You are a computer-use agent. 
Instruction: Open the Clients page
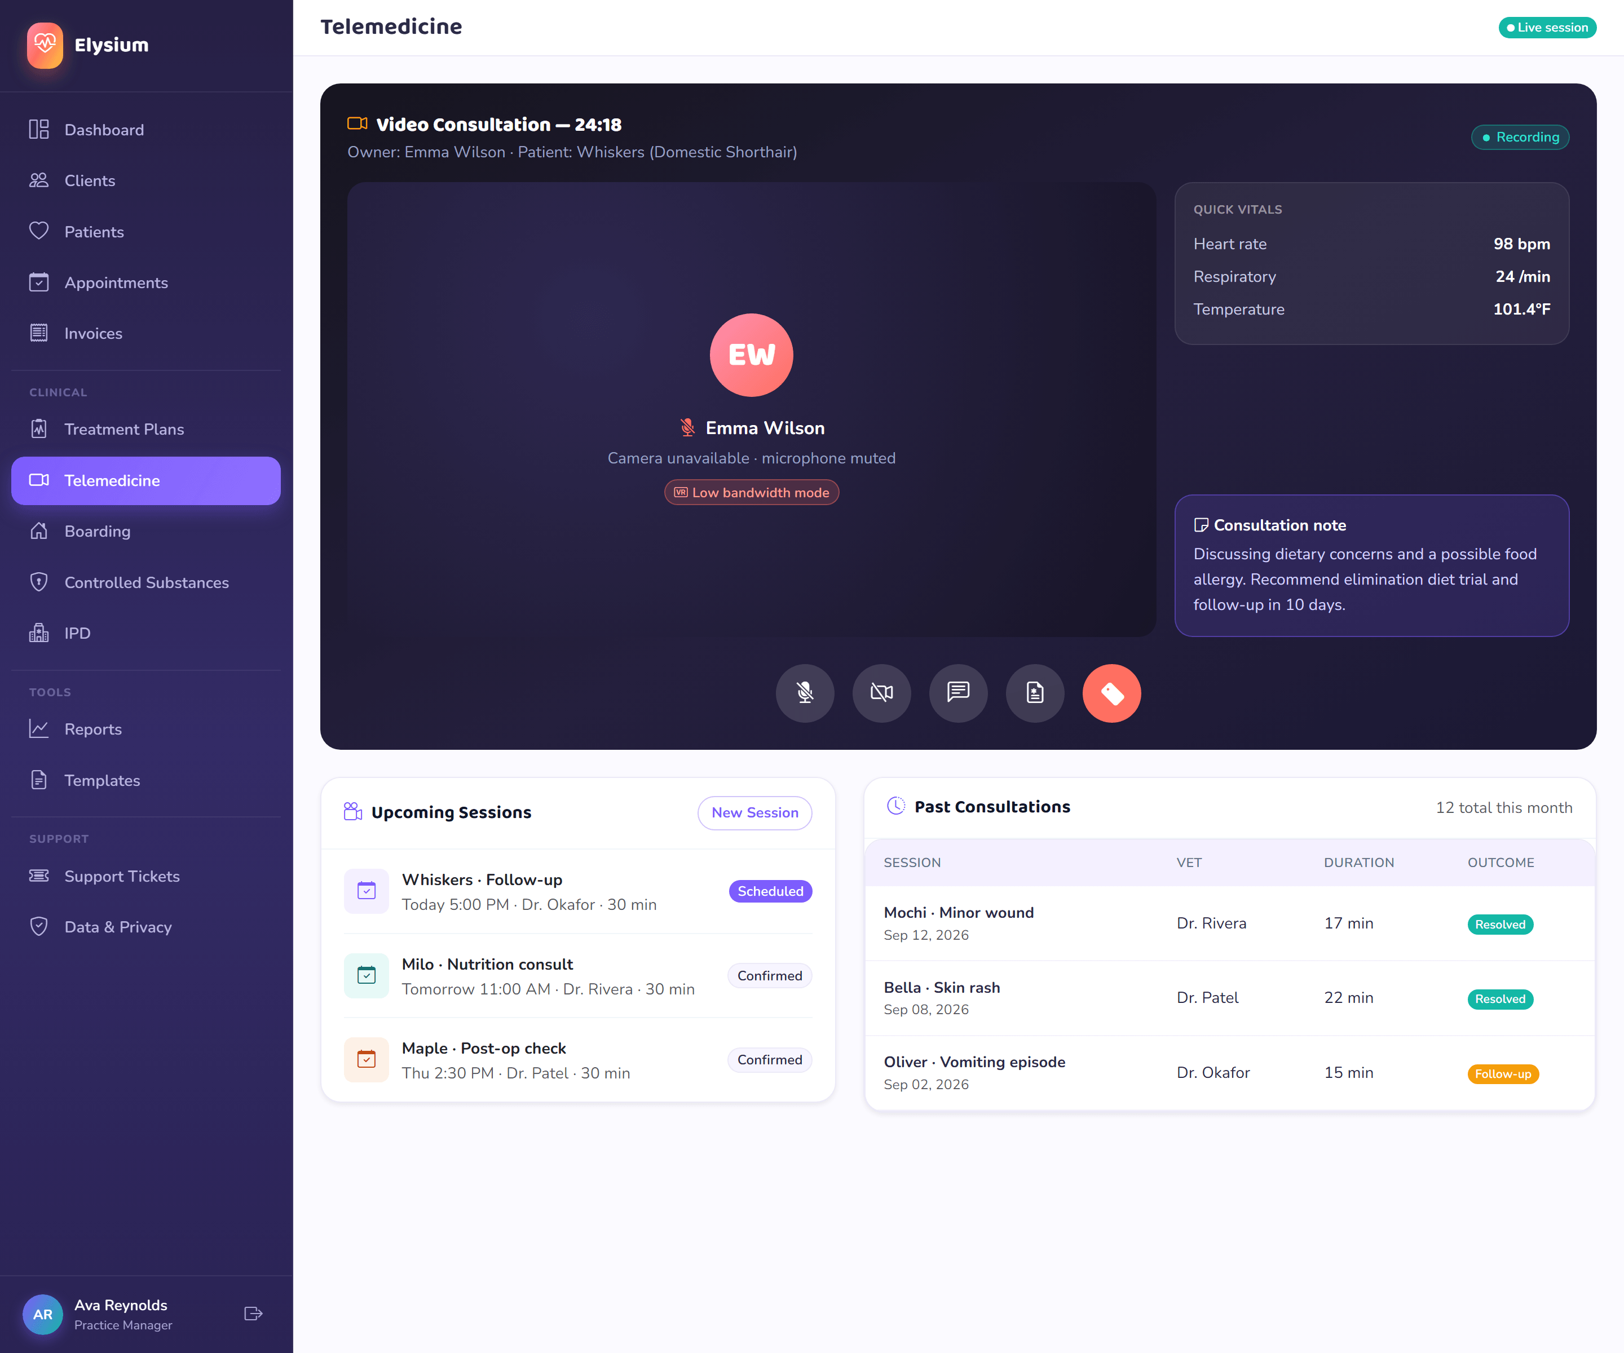[146, 180]
